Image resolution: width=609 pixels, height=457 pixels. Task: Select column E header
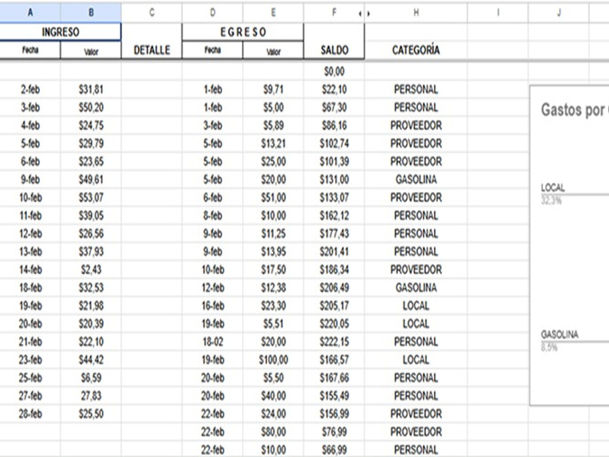273,12
